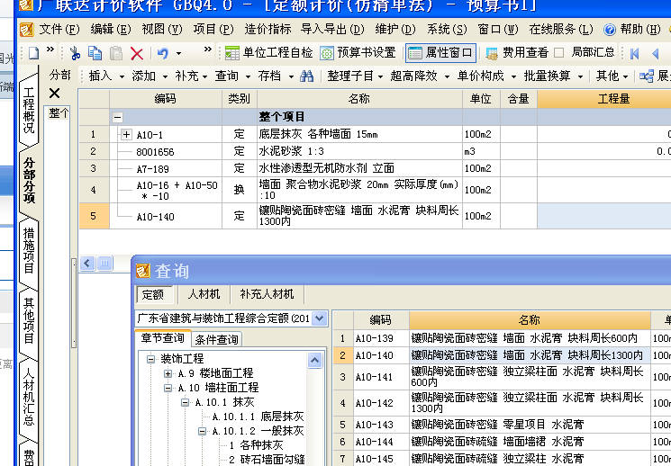Viewport: 671px width, 466px height.
Task: Collapse the 整个项目 row
Action: [x=118, y=117]
